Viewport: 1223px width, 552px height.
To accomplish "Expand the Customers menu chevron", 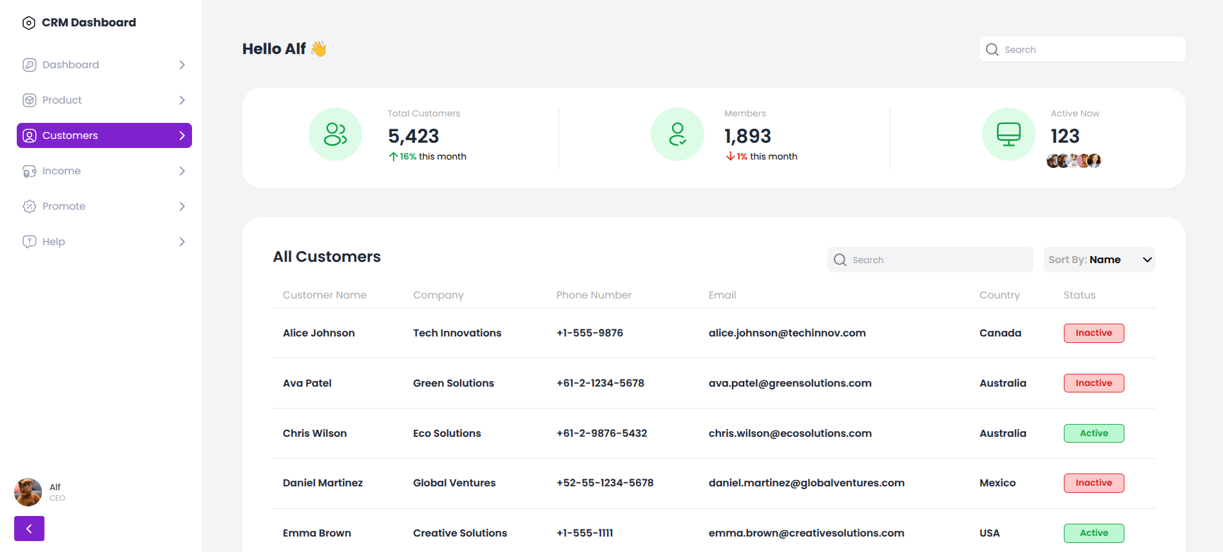I will [182, 136].
